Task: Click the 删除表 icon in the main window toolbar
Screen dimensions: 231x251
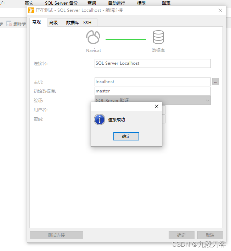Action: (x=9, y=23)
